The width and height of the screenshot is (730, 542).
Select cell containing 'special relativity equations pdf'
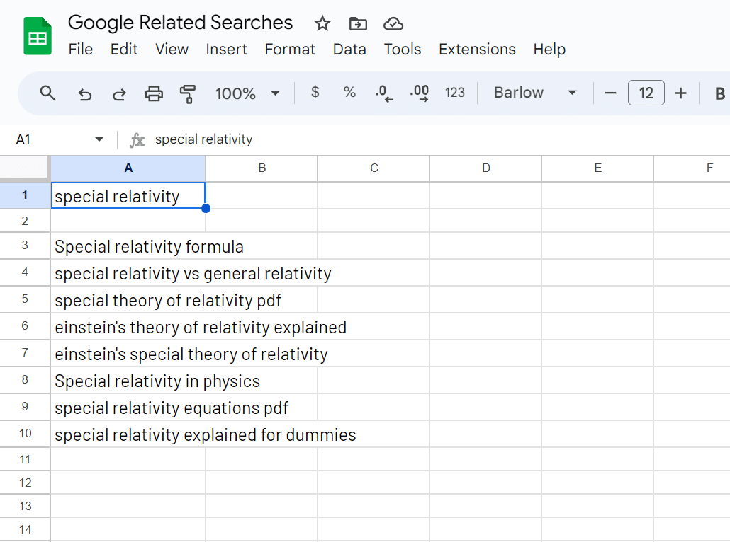click(128, 408)
